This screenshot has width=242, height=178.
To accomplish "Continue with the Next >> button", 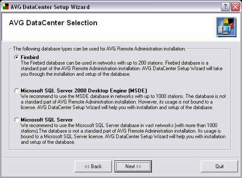I will point(133,166).
